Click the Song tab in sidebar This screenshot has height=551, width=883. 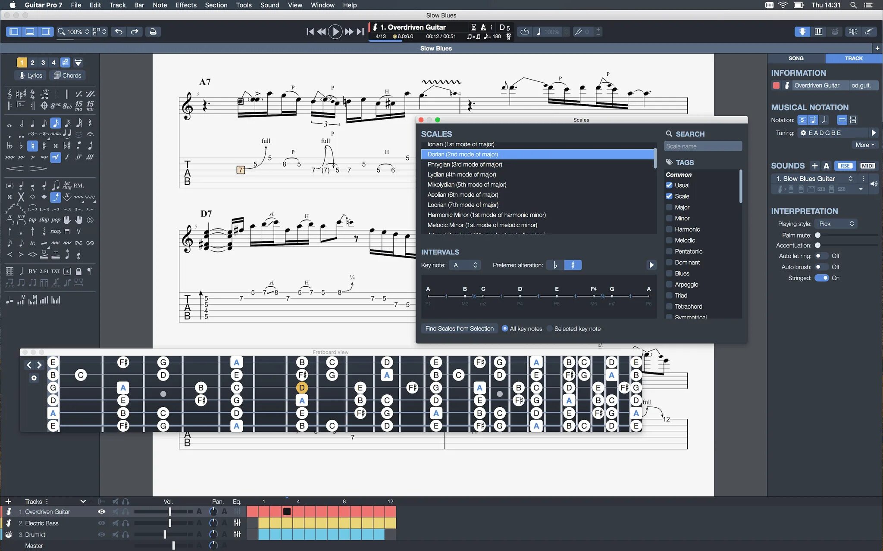[796, 58]
